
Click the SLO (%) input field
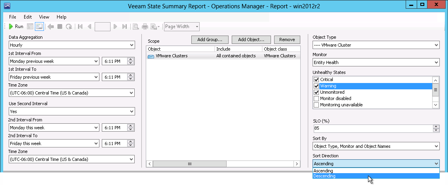[x=373, y=128]
